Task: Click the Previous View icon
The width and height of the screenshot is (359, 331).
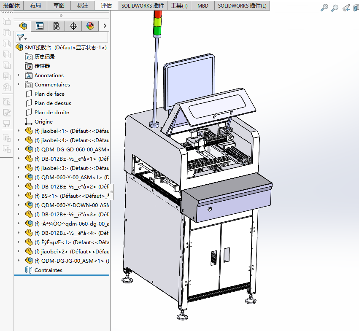Action: point(346,7)
